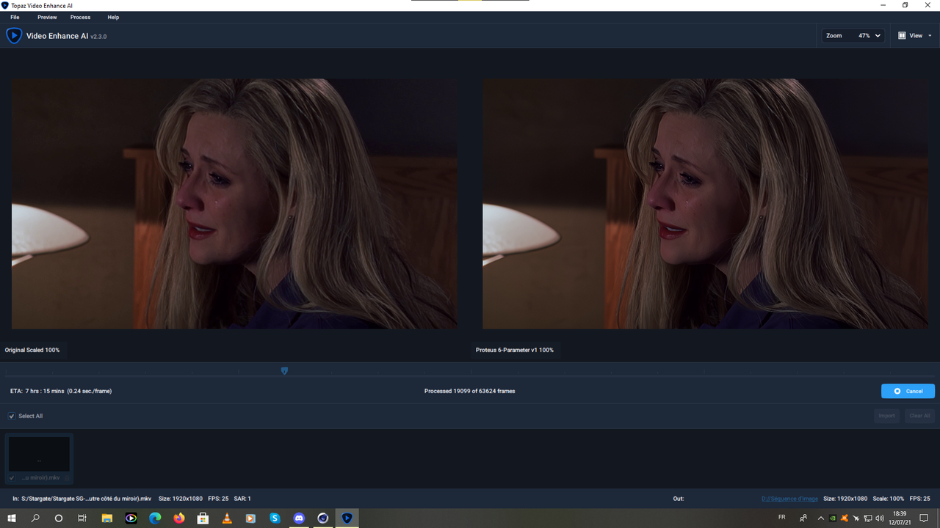The width and height of the screenshot is (940, 528).
Task: Open taskbar Search magnifier
Action: click(x=35, y=518)
